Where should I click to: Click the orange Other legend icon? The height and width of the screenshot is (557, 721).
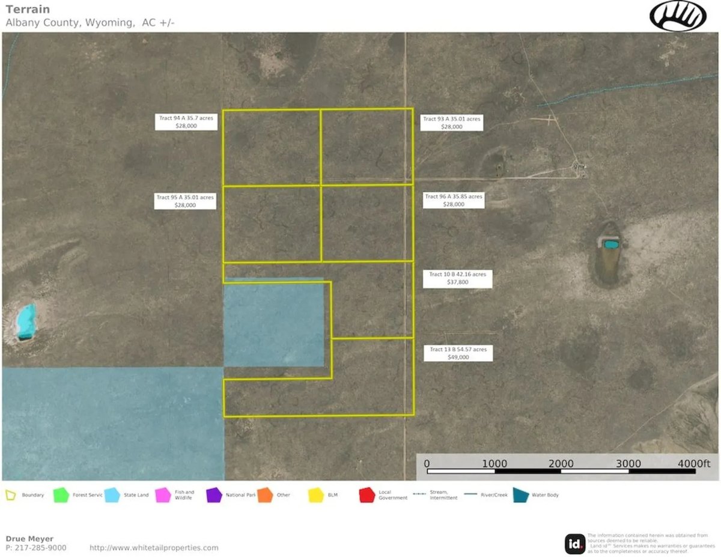pyautogui.click(x=265, y=495)
